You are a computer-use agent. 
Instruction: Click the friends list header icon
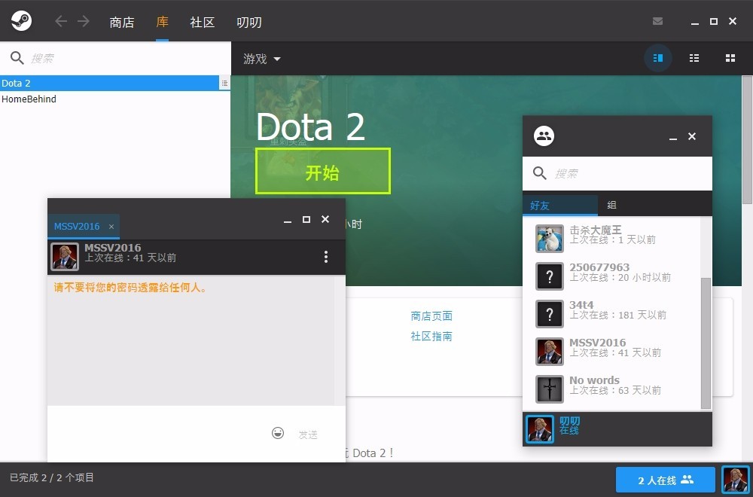(x=544, y=136)
